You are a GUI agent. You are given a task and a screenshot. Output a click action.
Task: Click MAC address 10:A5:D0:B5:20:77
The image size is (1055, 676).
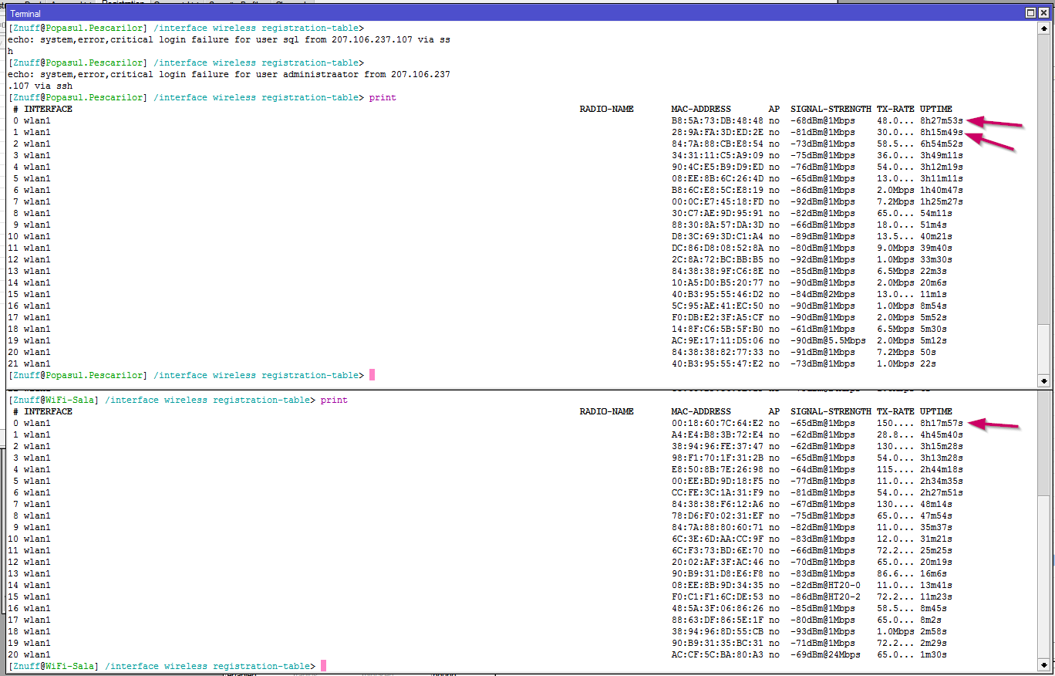717,282
